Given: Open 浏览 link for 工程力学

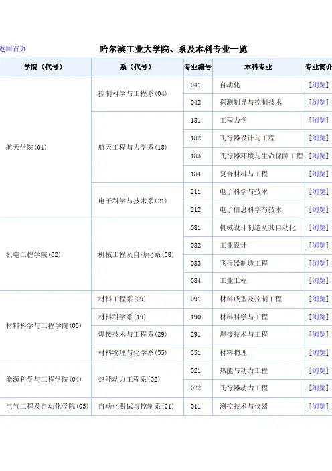Looking at the screenshot, I should (x=319, y=121).
